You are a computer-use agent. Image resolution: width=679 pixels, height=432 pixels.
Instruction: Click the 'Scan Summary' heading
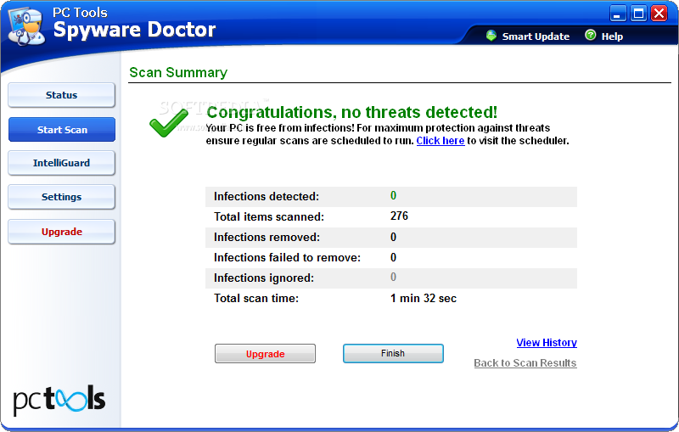(178, 72)
